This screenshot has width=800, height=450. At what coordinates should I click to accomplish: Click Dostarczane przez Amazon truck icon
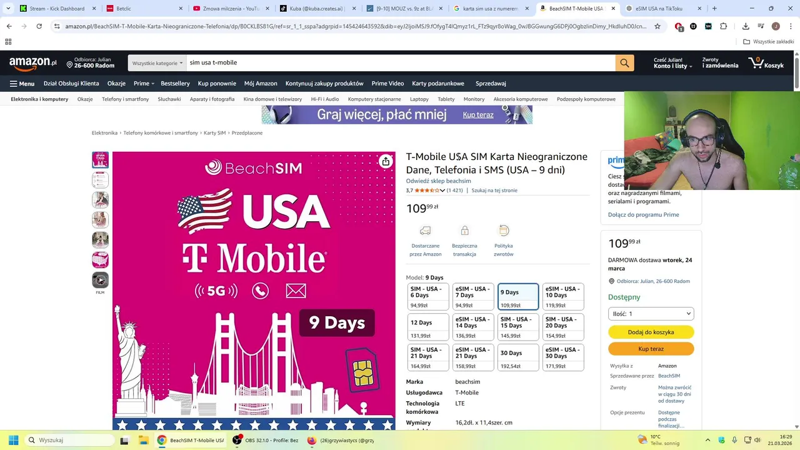click(425, 231)
